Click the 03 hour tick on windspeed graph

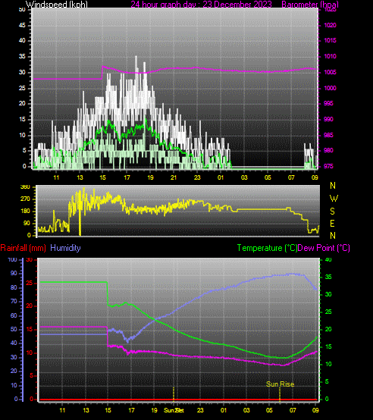pyautogui.click(x=244, y=177)
